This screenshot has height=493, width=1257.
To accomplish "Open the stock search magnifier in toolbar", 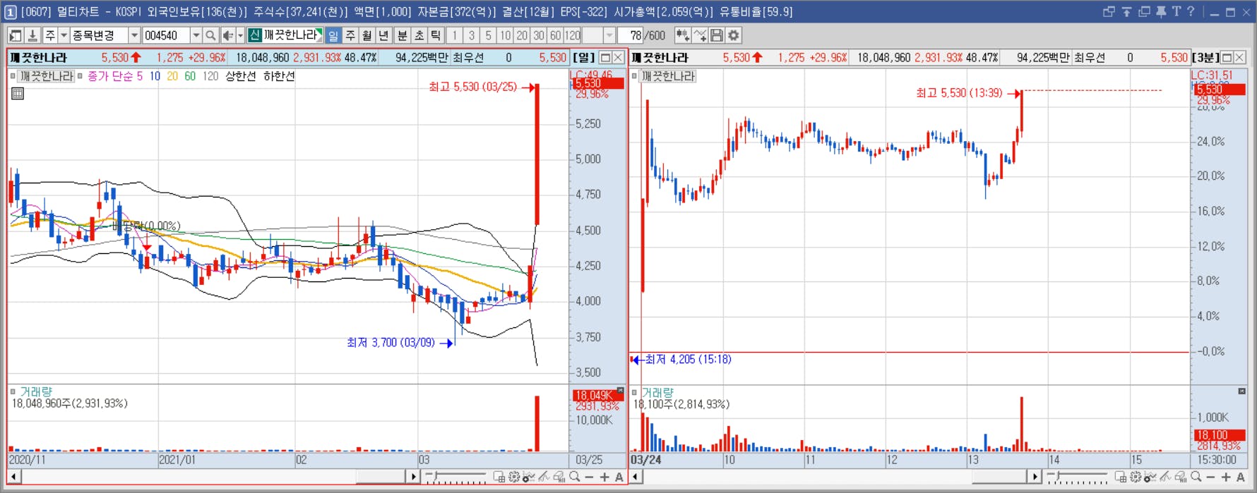I will coord(210,35).
